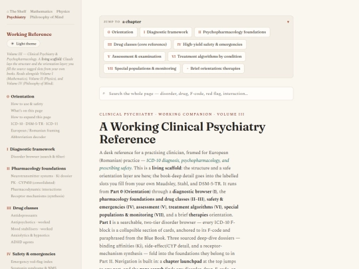Viewport: 359px width, 269px height.
Task: Jump to chapter 0 Orientation chip
Action: click(120, 32)
